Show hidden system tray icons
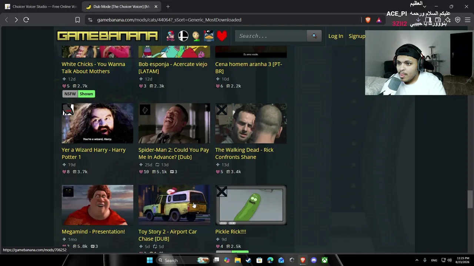The height and width of the screenshot is (266, 474). tap(417, 260)
